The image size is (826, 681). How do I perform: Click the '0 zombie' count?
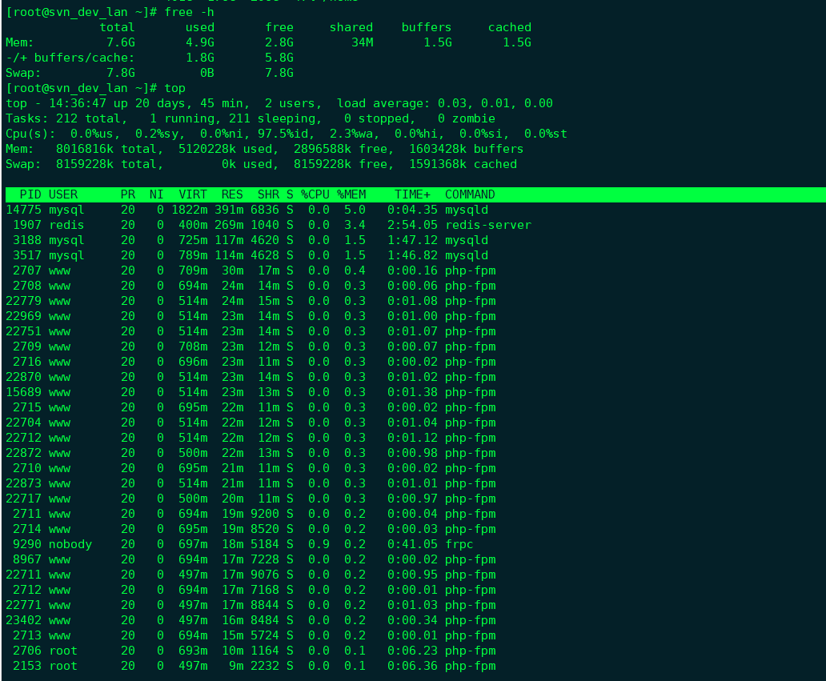pos(466,119)
